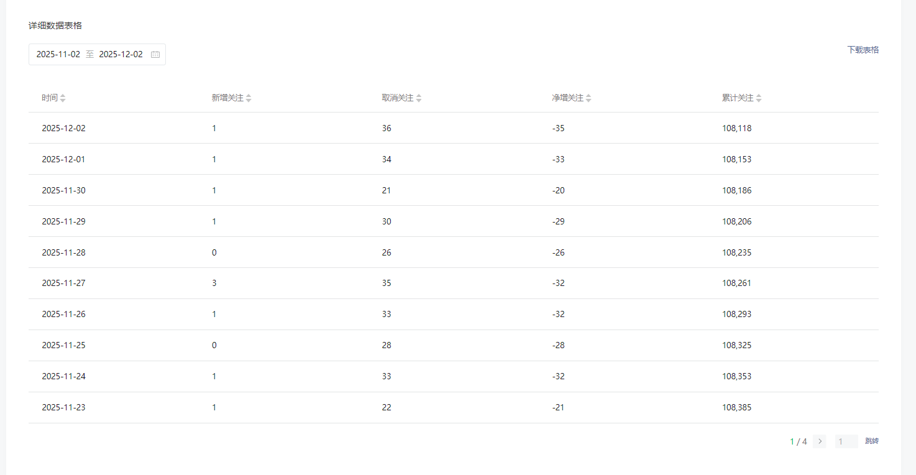Click the 跳转 page jump button
The width and height of the screenshot is (916, 475).
[872, 441]
